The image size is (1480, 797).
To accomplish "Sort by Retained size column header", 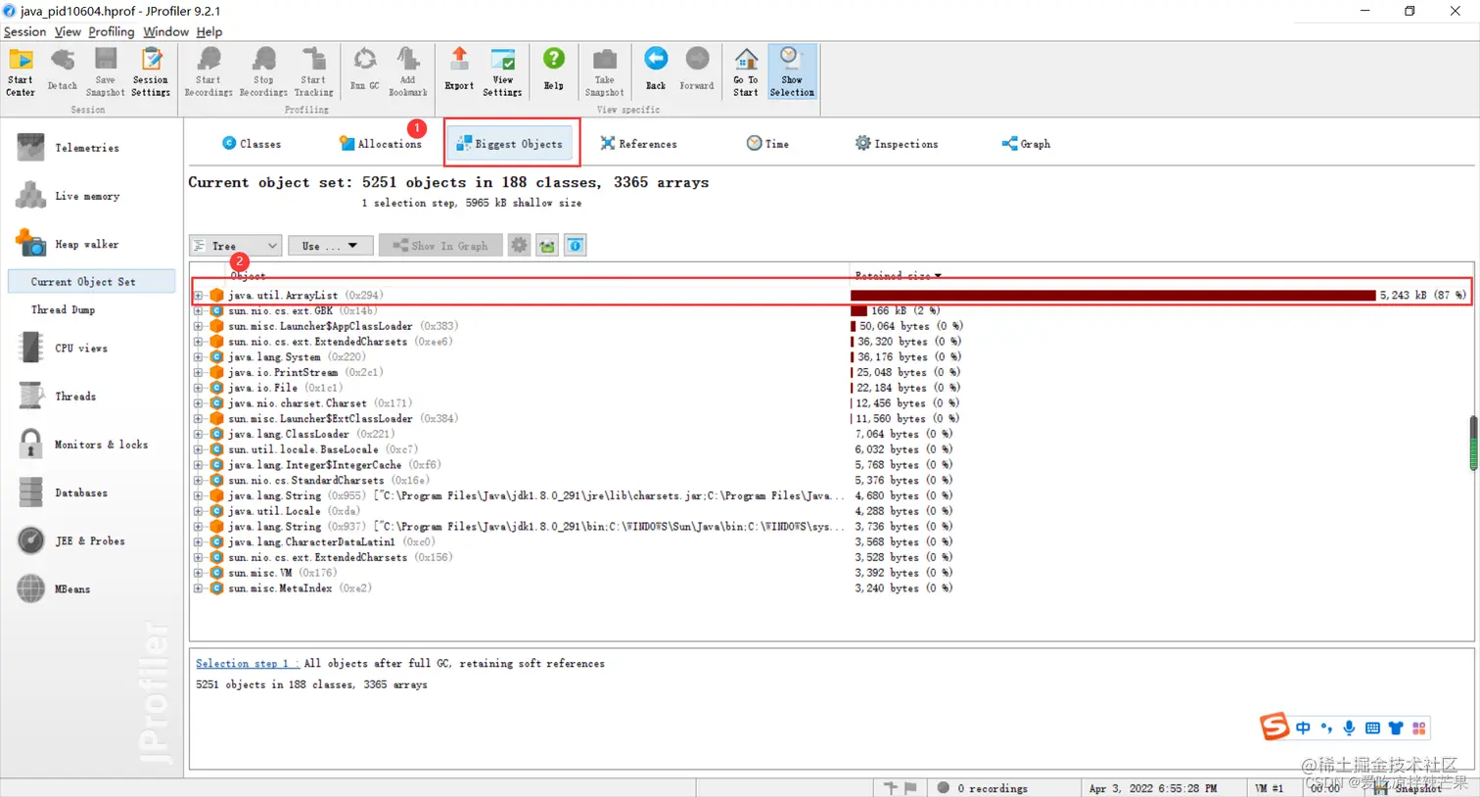I will point(899,276).
